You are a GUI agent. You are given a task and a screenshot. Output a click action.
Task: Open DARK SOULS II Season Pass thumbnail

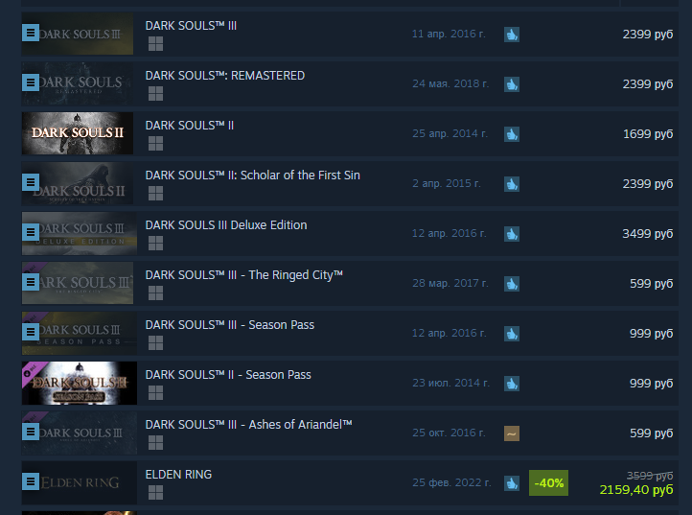[80, 383]
